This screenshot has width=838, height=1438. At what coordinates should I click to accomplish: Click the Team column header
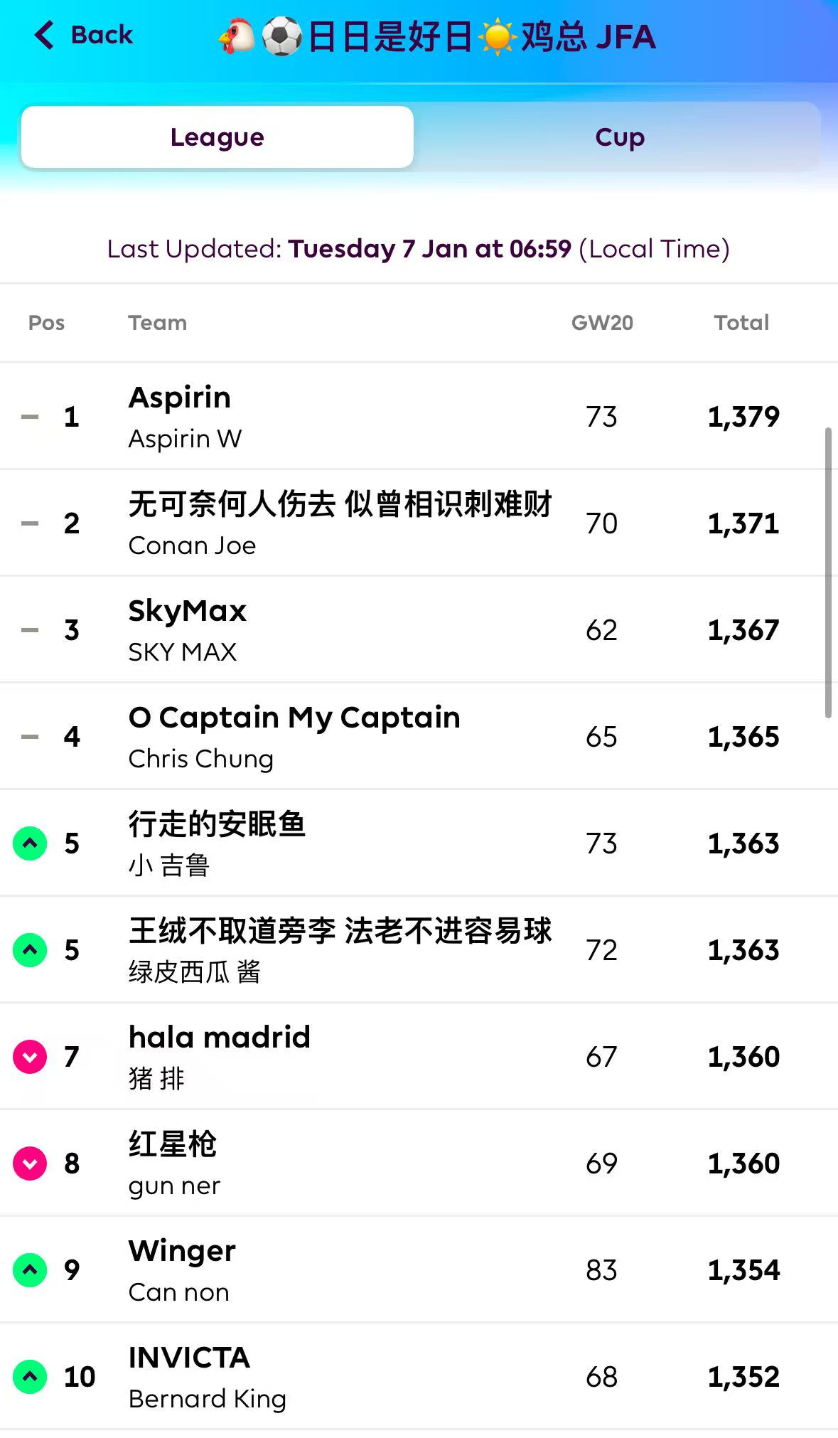158,323
